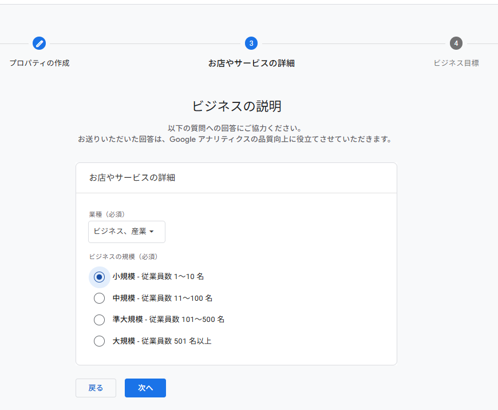Click the お店やサービスの詳細 card header
This screenshot has width=498, height=410.
(132, 178)
